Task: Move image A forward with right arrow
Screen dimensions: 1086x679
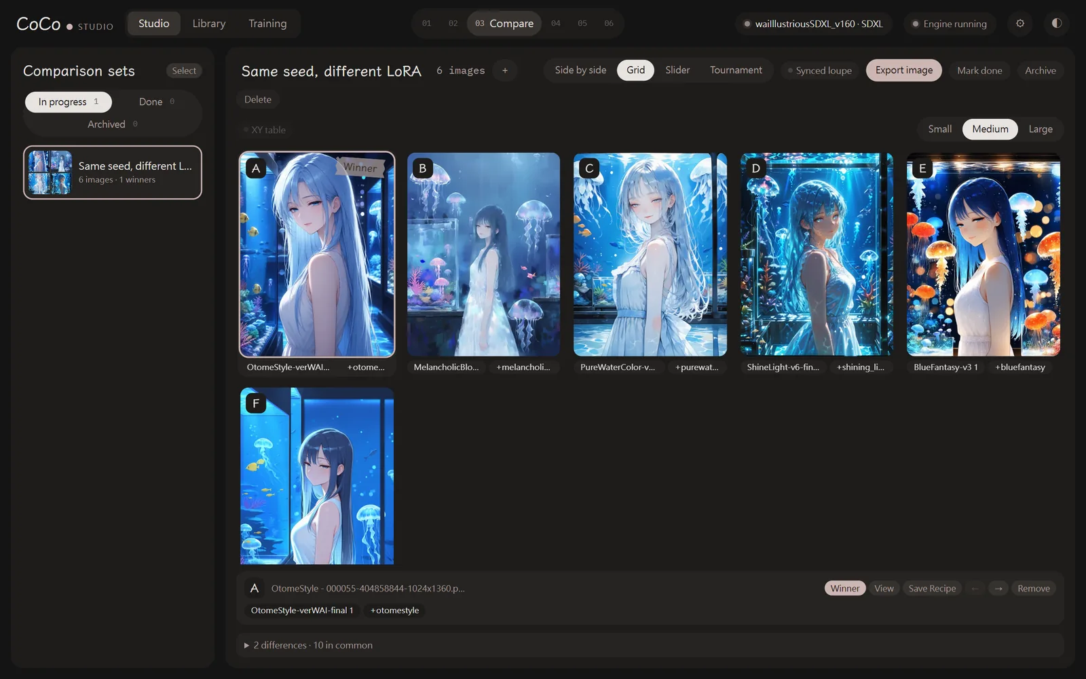Action: click(x=998, y=588)
